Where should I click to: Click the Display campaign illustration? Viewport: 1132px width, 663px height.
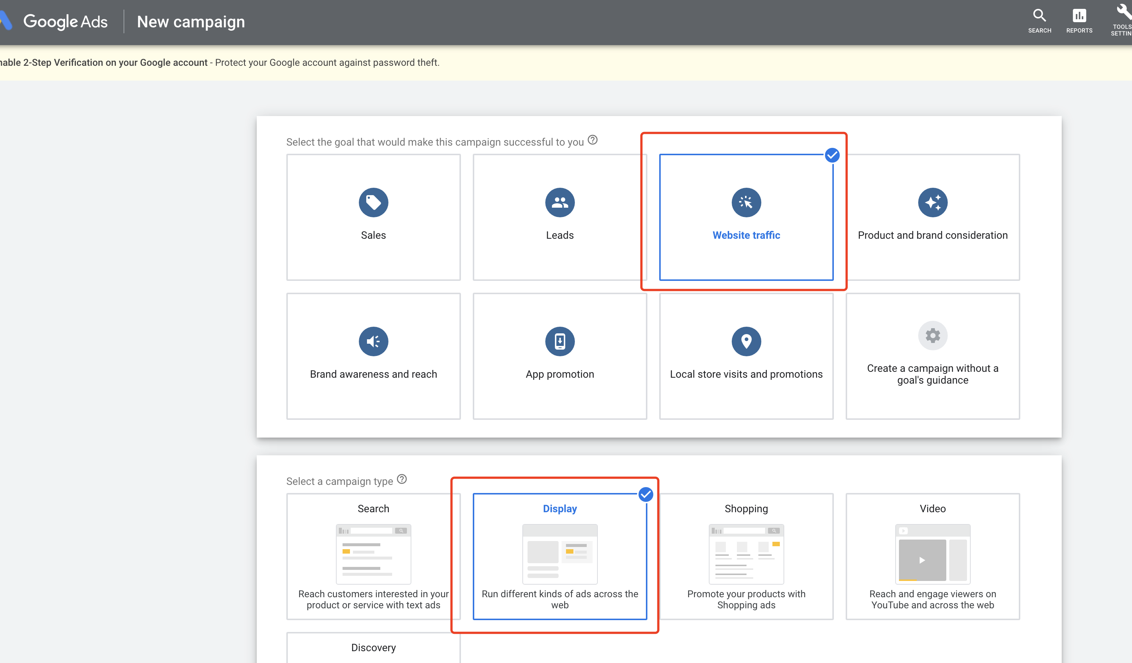pos(560,554)
